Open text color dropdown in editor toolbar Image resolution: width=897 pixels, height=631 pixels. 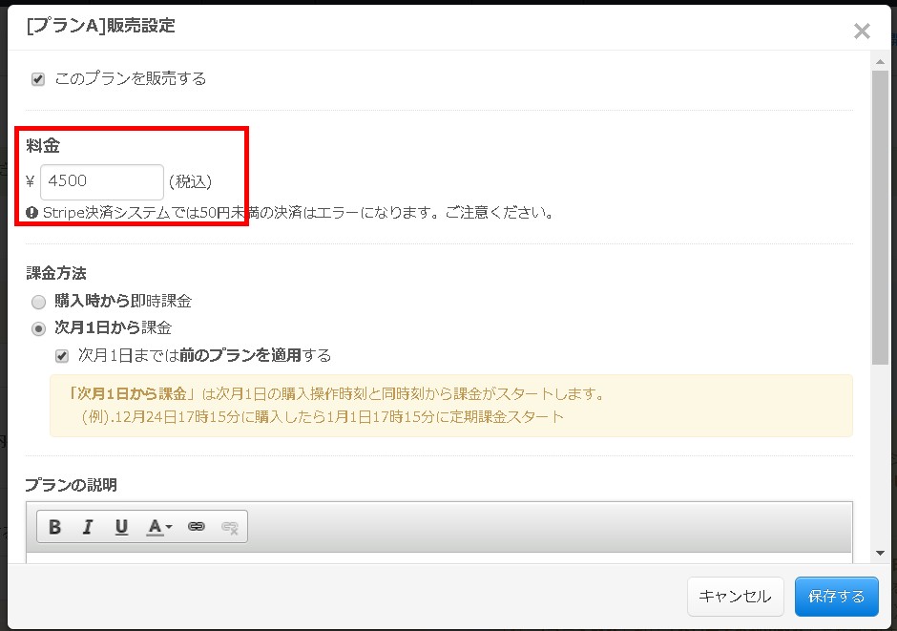tap(159, 526)
